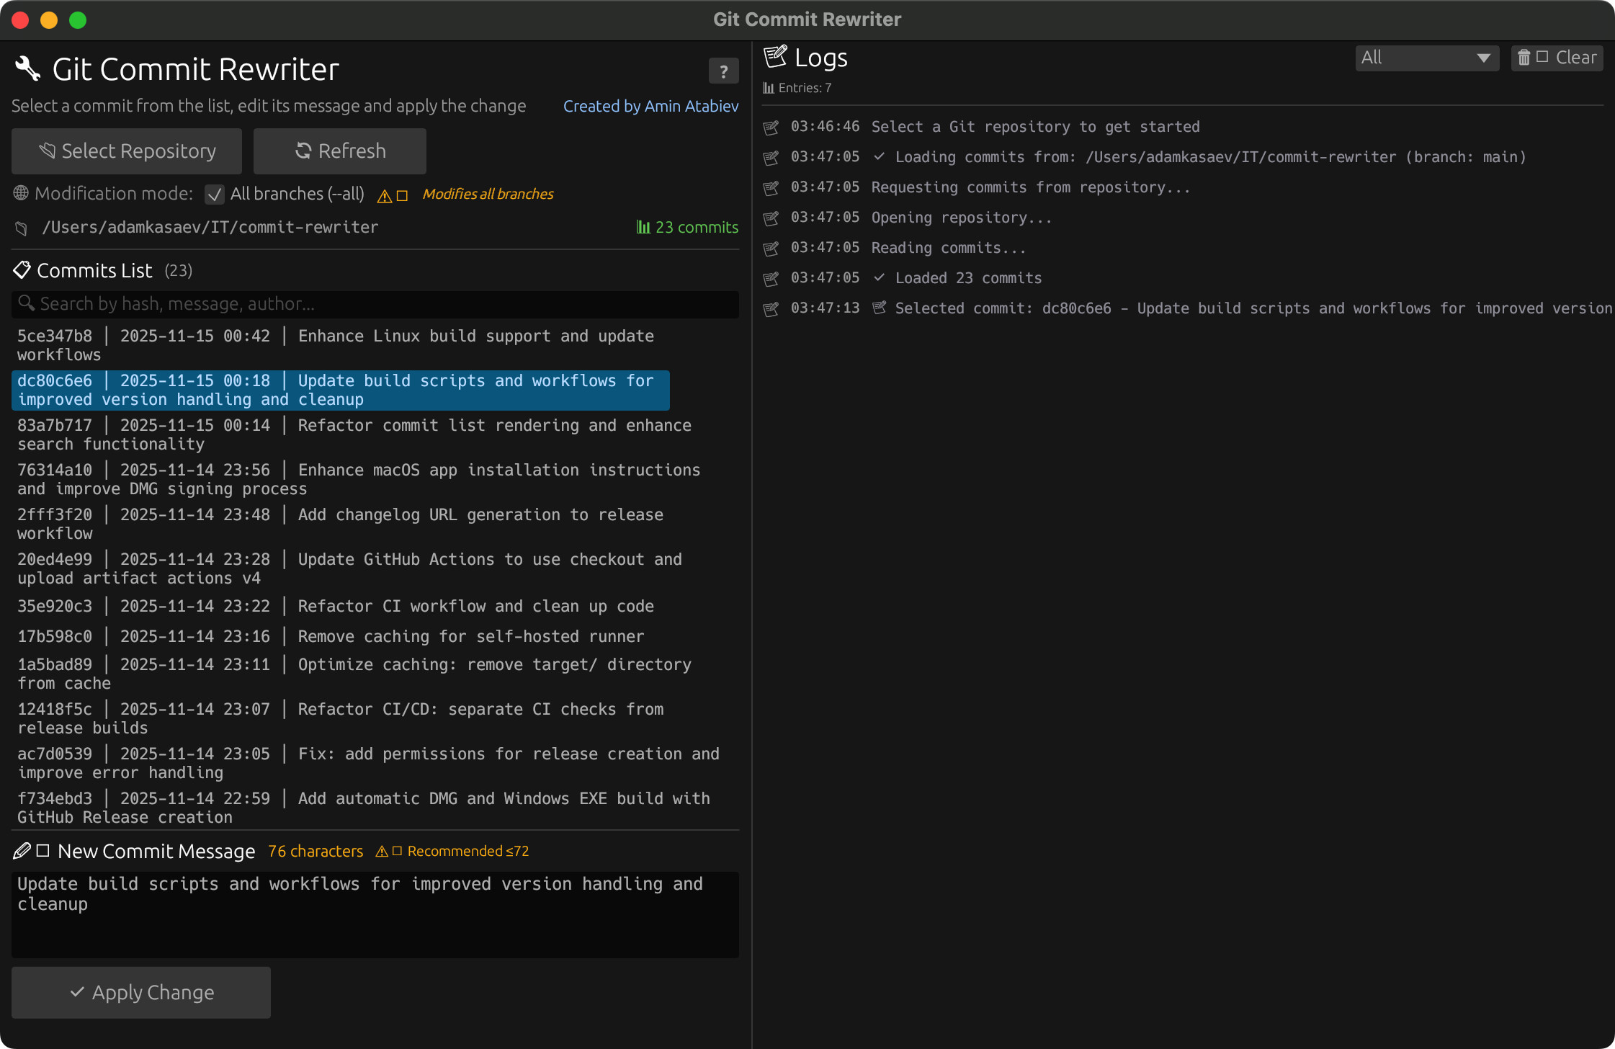Click the Logs notepad icon in the header
The height and width of the screenshot is (1049, 1615).
(775, 57)
